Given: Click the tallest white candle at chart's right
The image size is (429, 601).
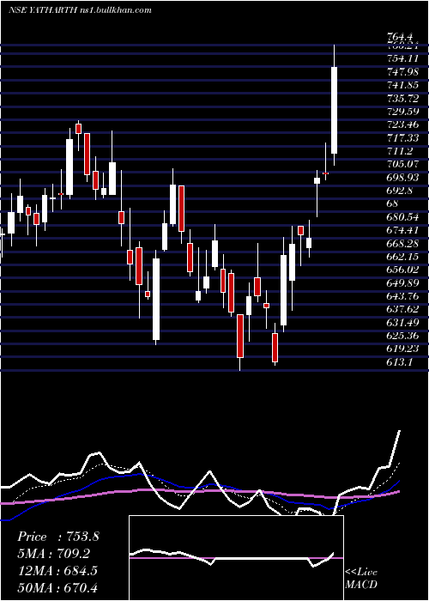Looking at the screenshot, I should pos(334,111).
